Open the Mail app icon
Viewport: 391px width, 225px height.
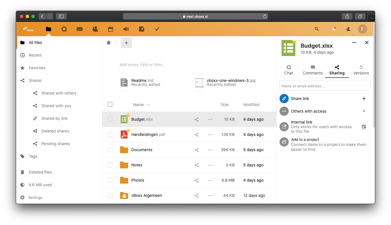click(x=80, y=29)
